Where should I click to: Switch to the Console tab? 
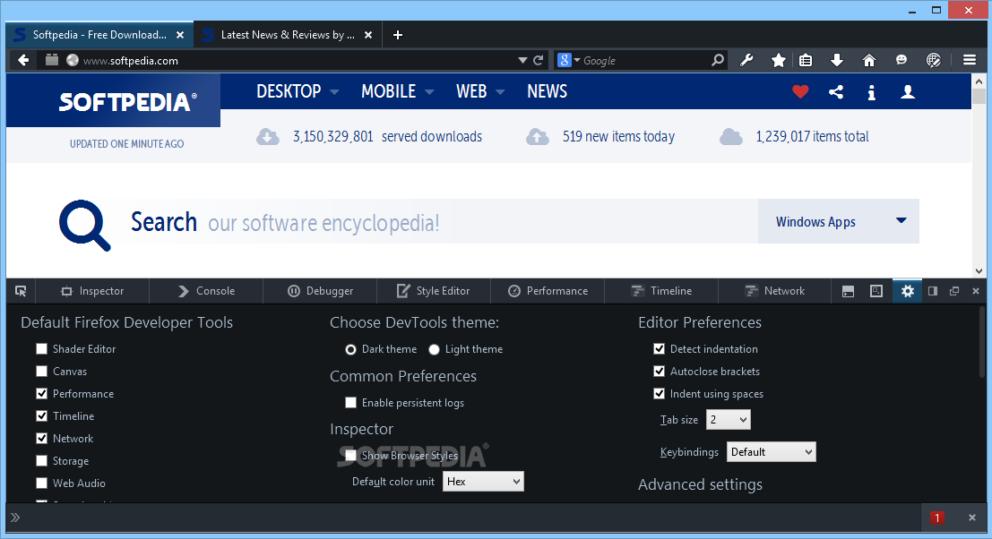tap(206, 291)
